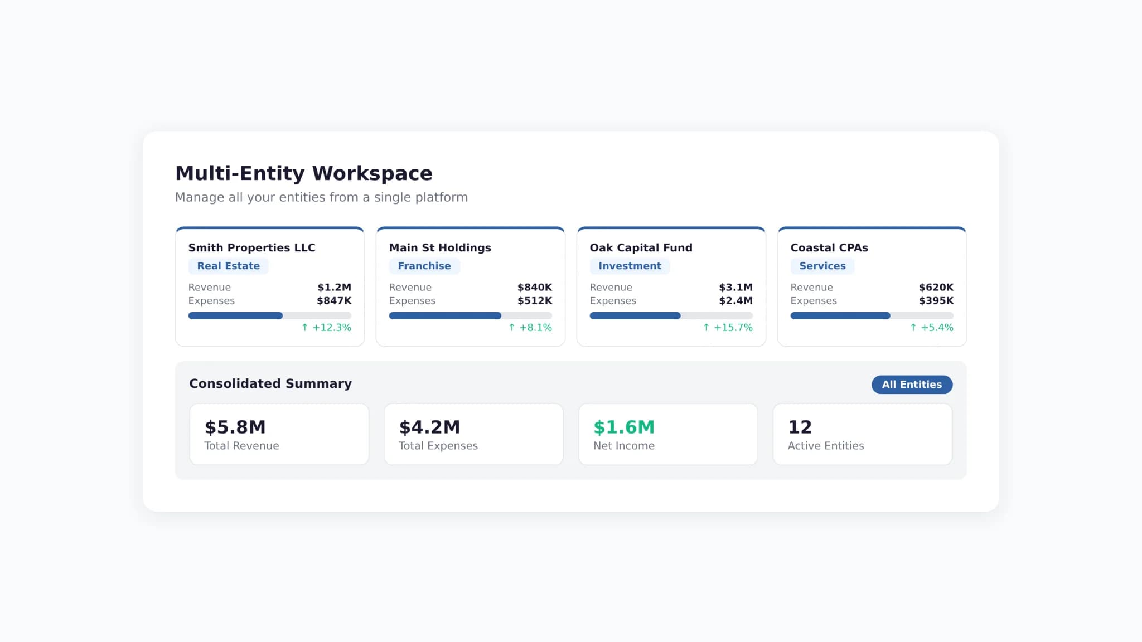Select the Franchise tag
The image size is (1142, 642).
tap(424, 266)
